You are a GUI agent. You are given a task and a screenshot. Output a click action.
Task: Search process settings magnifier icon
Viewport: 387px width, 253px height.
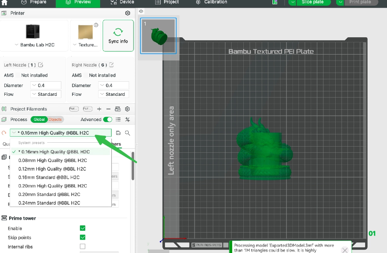click(x=127, y=133)
